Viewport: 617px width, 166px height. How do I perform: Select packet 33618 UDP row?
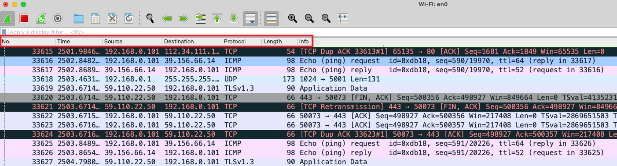pyautogui.click(x=308, y=79)
